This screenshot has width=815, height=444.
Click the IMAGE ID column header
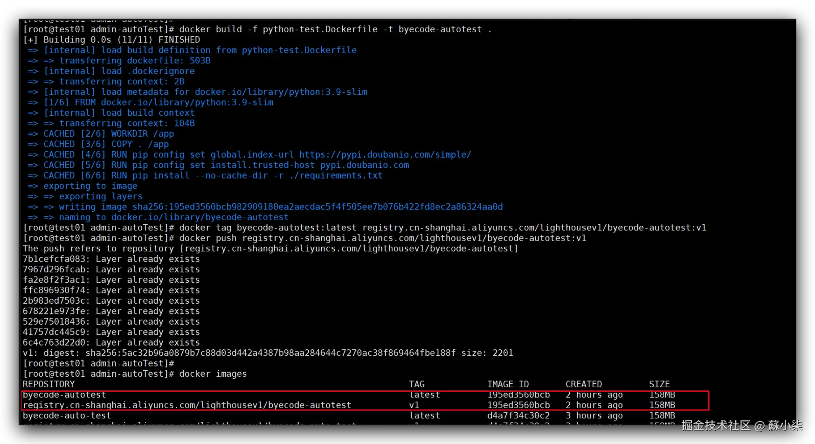pyautogui.click(x=508, y=384)
